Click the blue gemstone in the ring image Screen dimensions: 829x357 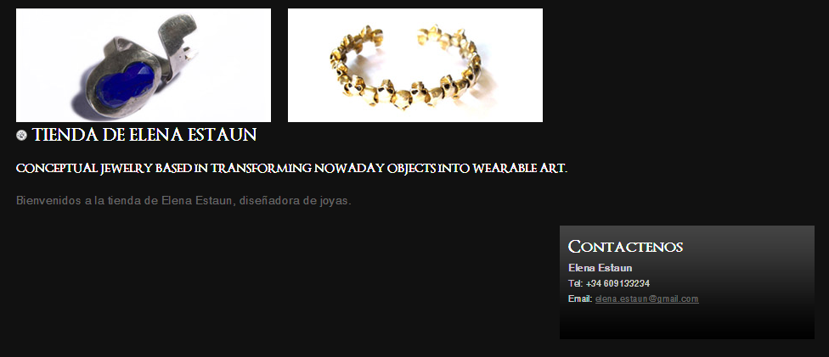(124, 85)
